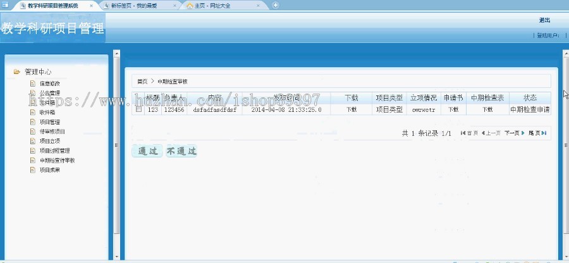Select the 中期检查申请 status cell
569x263 pixels.
coord(530,109)
